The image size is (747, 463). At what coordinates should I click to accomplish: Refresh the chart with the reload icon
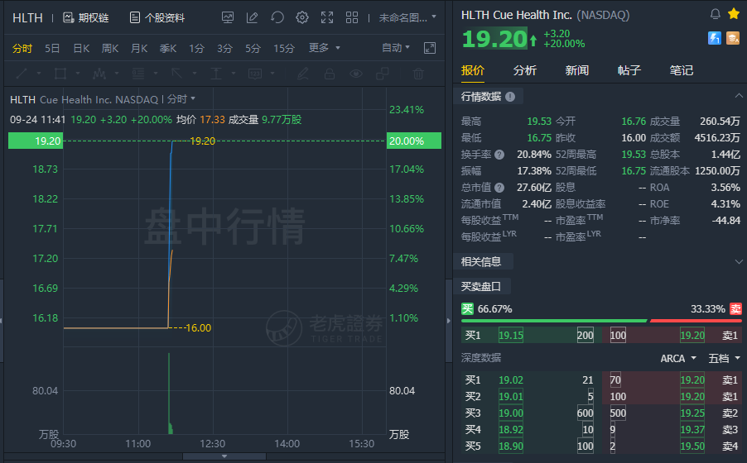coord(277,17)
